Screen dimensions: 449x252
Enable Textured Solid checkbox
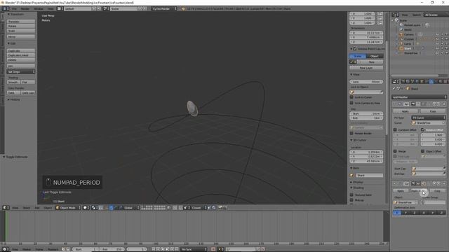coord(351,195)
